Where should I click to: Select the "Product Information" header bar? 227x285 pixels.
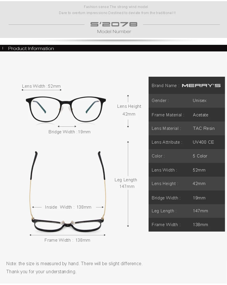pos(113,48)
